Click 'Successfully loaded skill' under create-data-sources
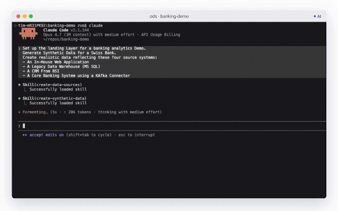338x211 pixels. click(58, 89)
